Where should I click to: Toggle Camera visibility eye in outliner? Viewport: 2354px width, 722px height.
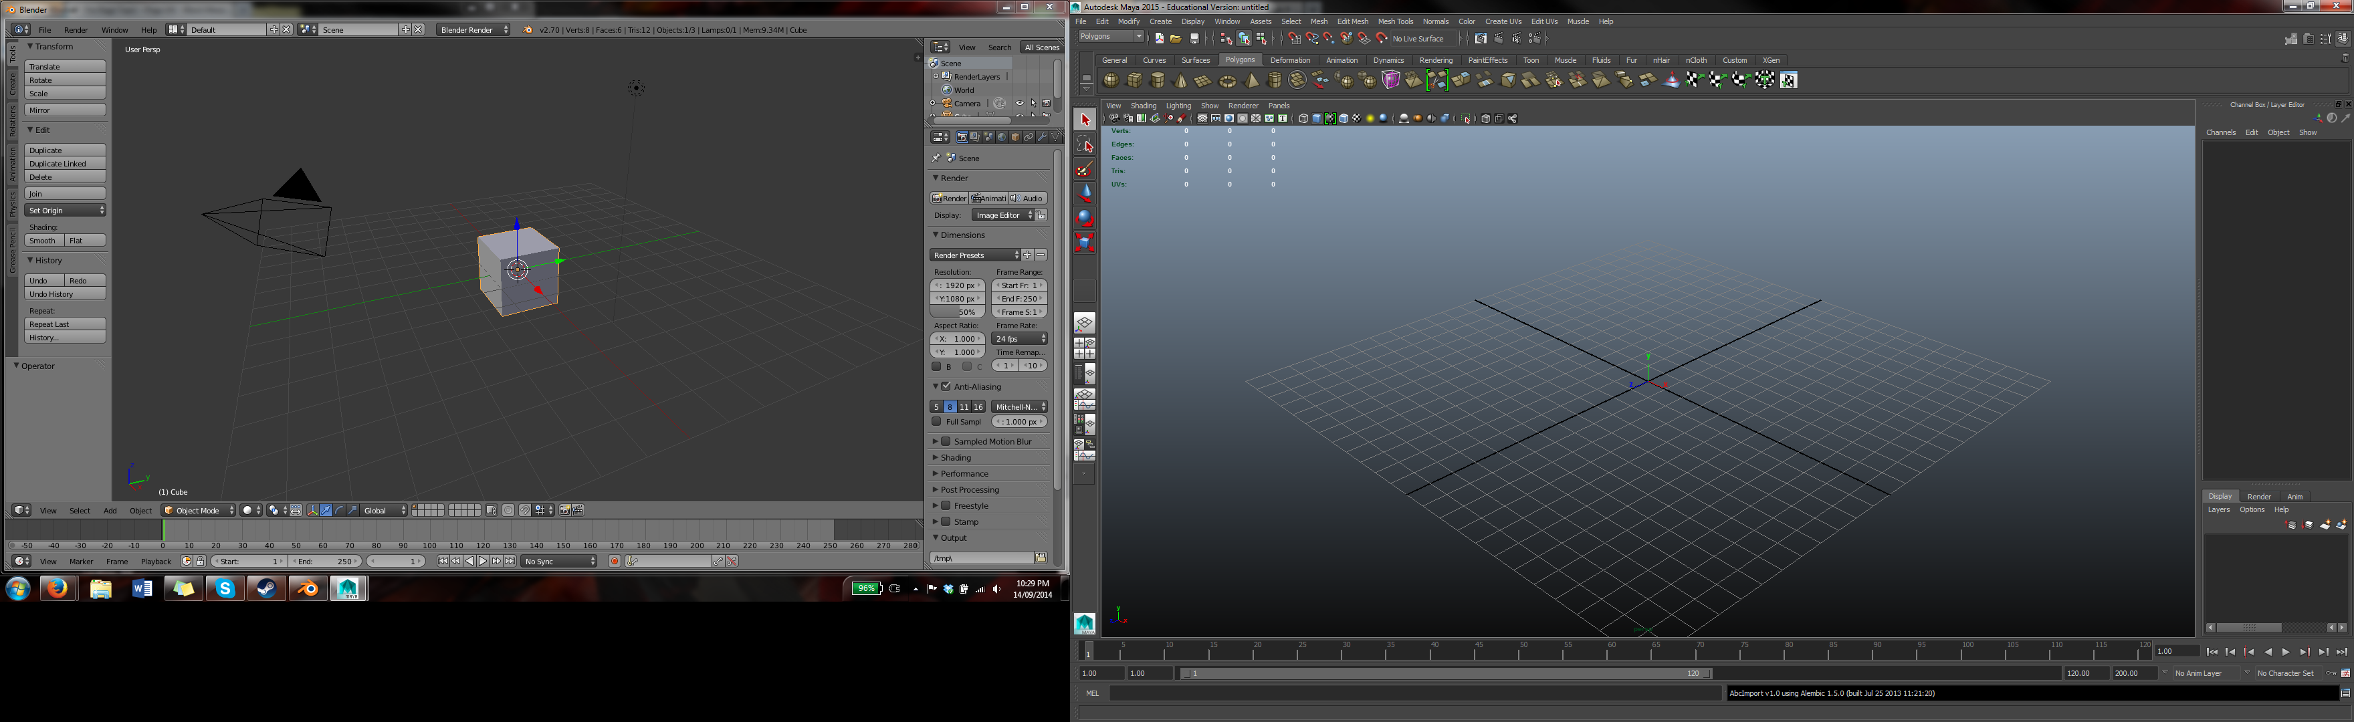pyautogui.click(x=1020, y=103)
